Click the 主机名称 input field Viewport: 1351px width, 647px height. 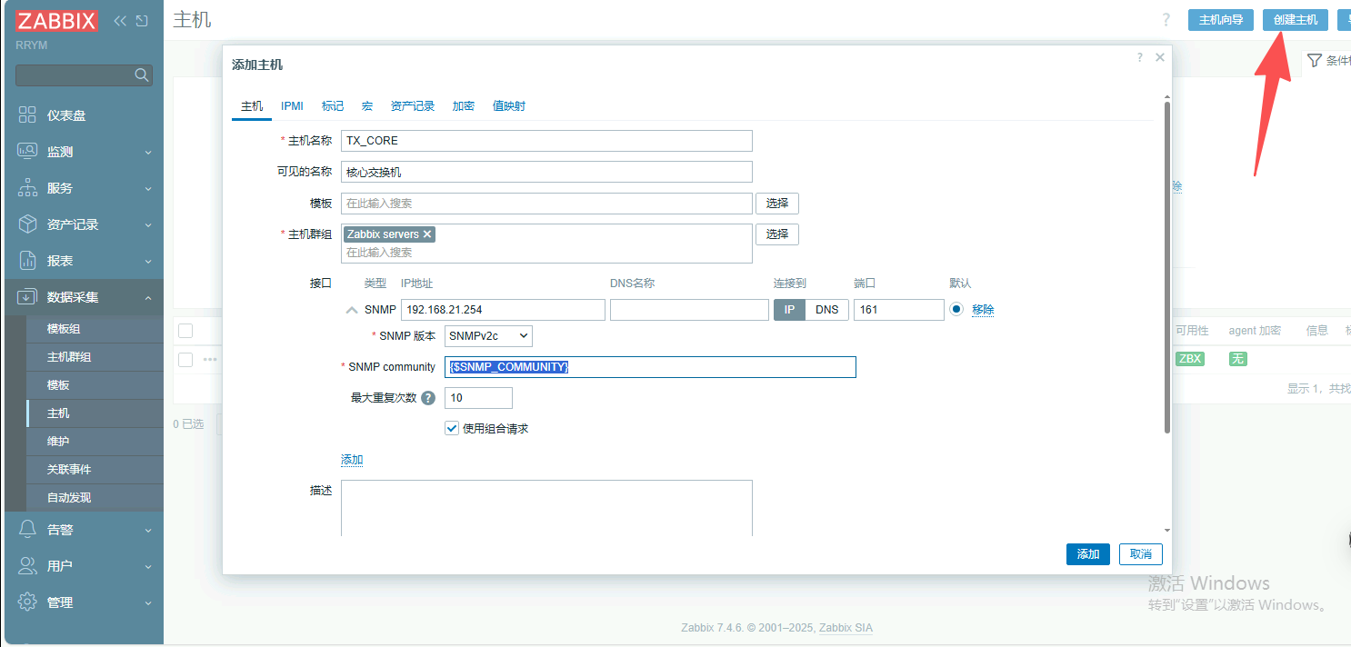pos(546,141)
